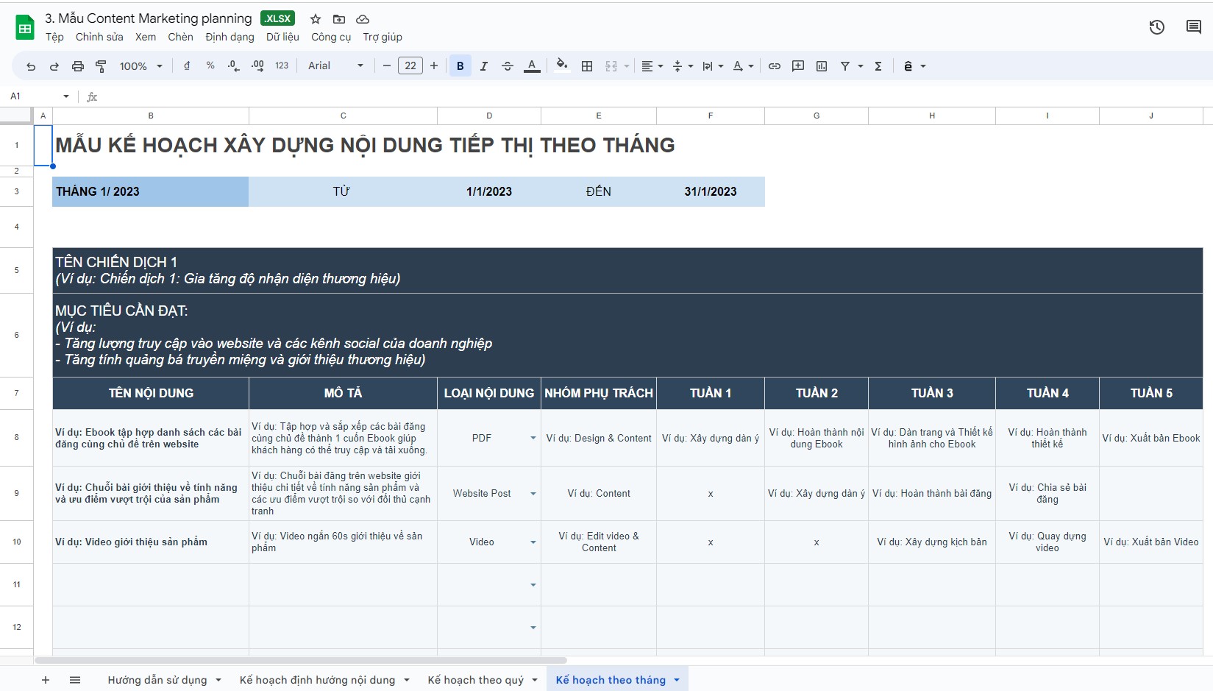Open vertical align dropdown
The width and height of the screenshot is (1213, 691).
tap(683, 66)
